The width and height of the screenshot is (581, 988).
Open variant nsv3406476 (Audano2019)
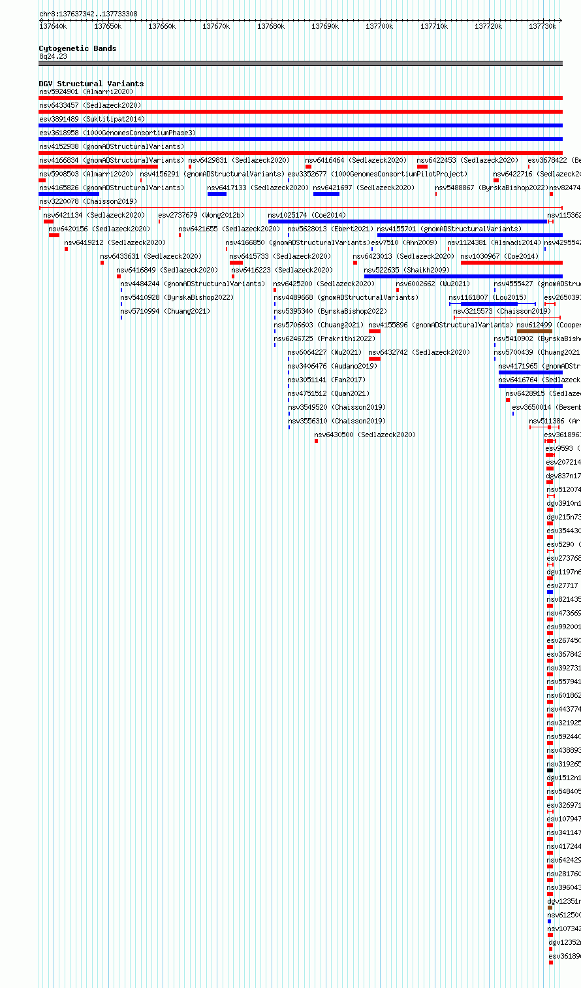tap(332, 366)
